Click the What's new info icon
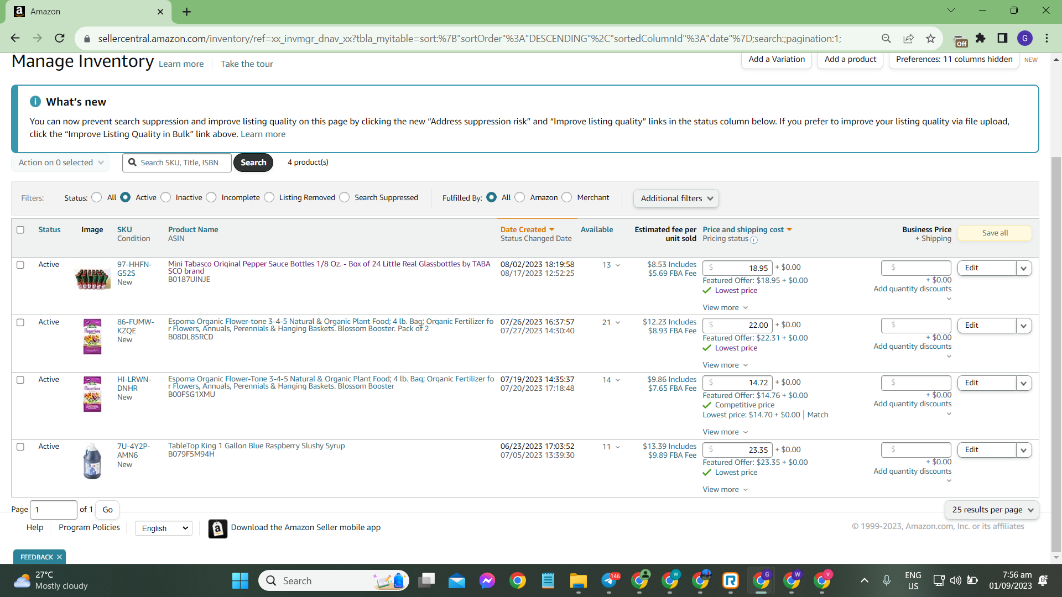This screenshot has height=597, width=1062. (x=35, y=102)
